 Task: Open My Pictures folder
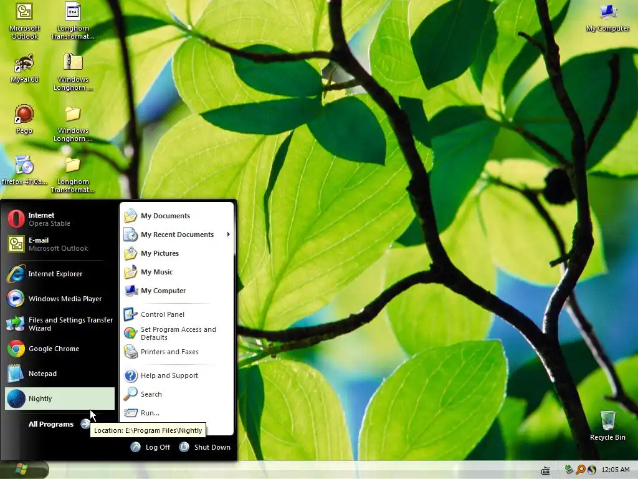177,253
